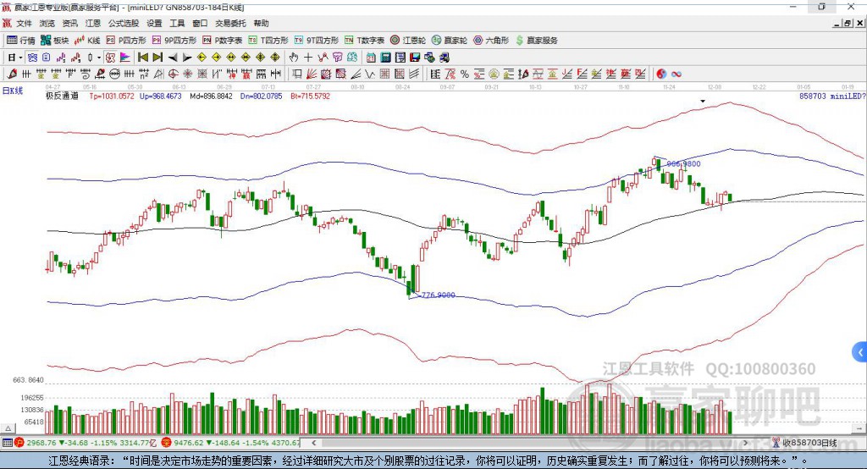Open the 资讯 menu
867x469 pixels.
coord(69,23)
